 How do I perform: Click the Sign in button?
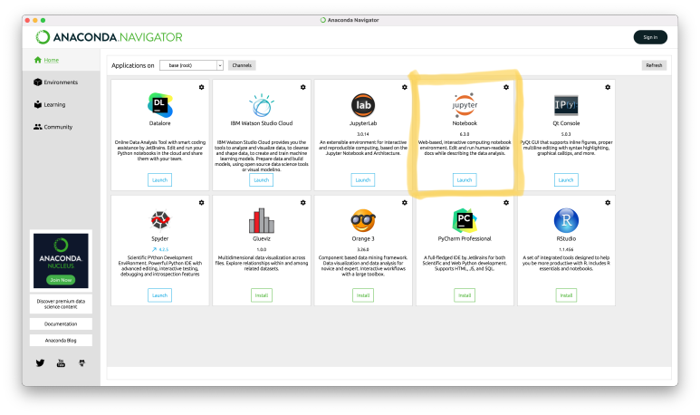650,37
